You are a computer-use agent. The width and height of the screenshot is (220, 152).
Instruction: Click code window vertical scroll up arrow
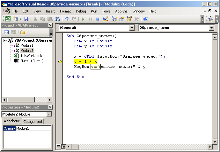click(215, 37)
